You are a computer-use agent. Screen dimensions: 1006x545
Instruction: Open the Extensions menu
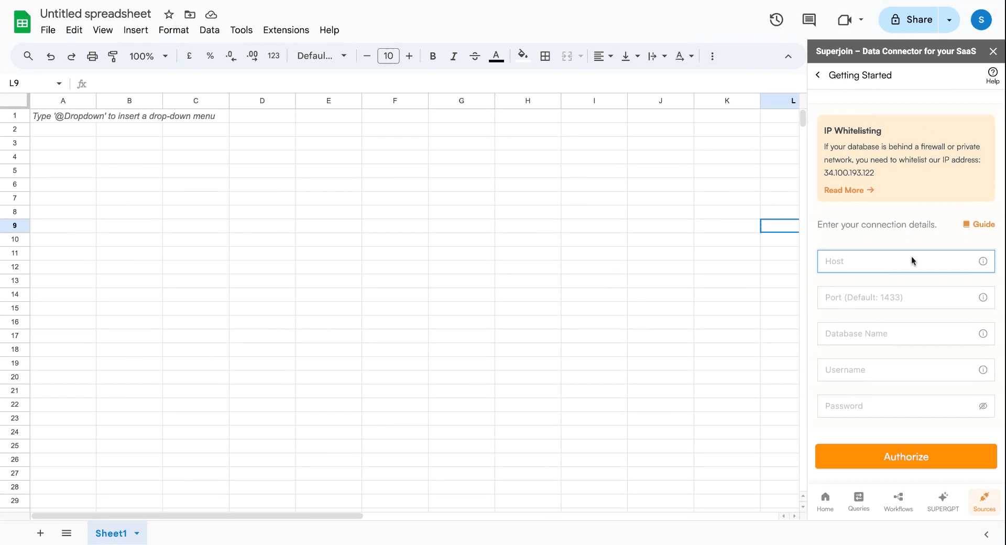pos(286,30)
